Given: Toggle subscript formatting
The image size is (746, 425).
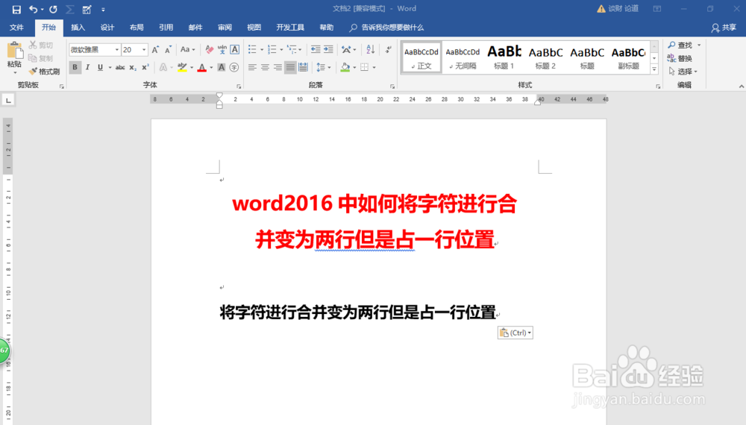Looking at the screenshot, I should point(133,68).
